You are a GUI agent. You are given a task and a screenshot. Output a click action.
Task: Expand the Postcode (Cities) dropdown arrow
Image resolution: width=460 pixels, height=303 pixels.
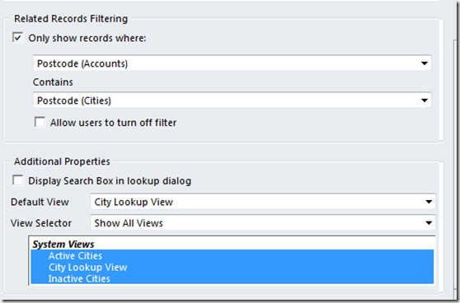click(425, 100)
